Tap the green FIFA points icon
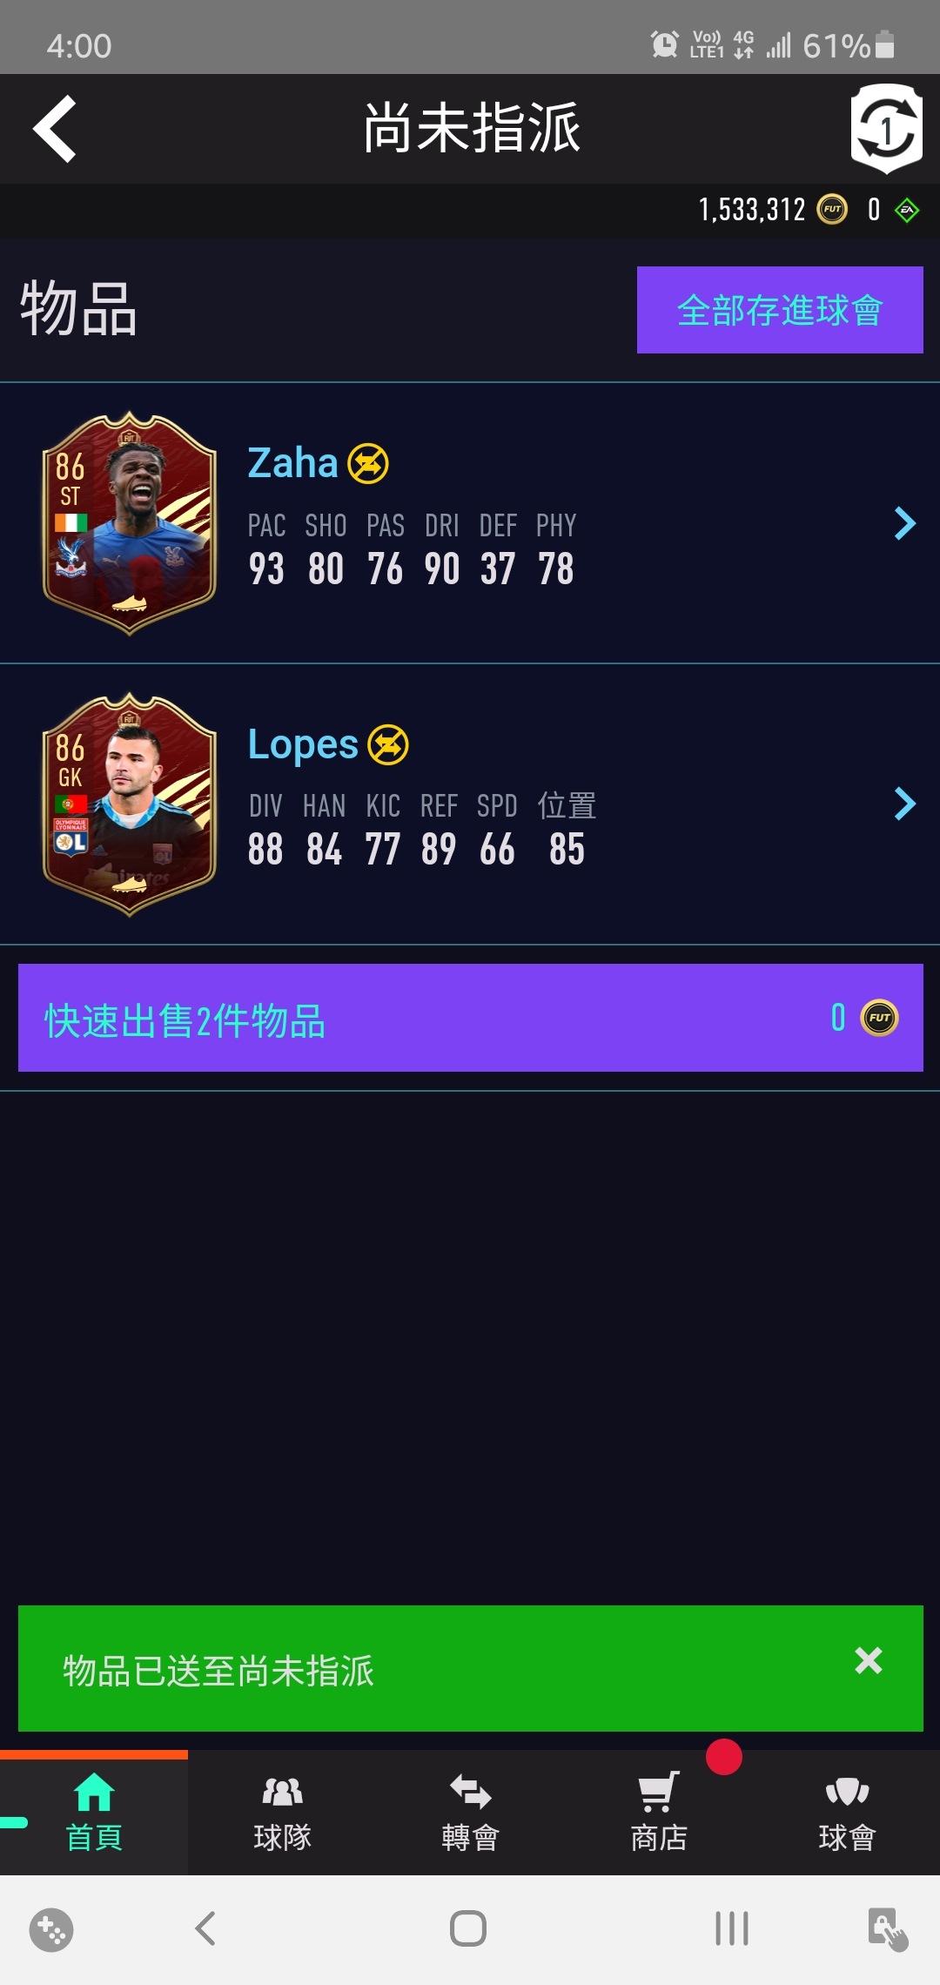 [x=907, y=210]
